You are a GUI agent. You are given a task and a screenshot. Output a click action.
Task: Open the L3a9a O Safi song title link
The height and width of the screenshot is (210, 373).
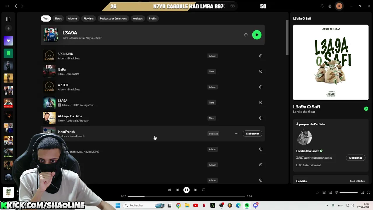coord(306,107)
